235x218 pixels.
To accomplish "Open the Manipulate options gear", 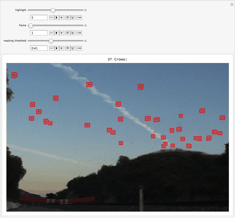I will tap(232, 4).
